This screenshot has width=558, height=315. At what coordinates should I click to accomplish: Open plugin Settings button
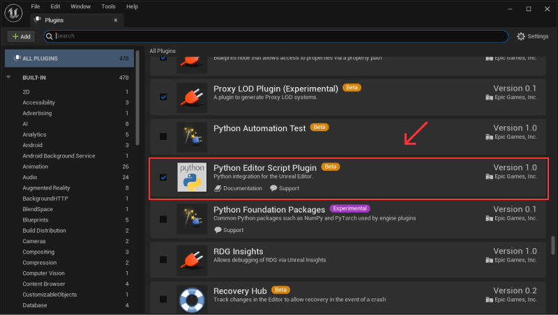tap(532, 36)
